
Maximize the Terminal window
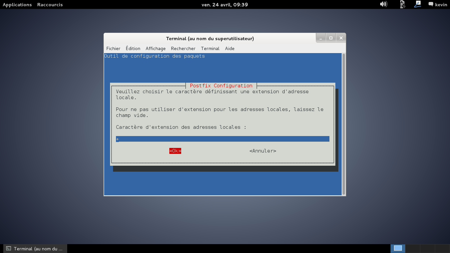[331, 38]
